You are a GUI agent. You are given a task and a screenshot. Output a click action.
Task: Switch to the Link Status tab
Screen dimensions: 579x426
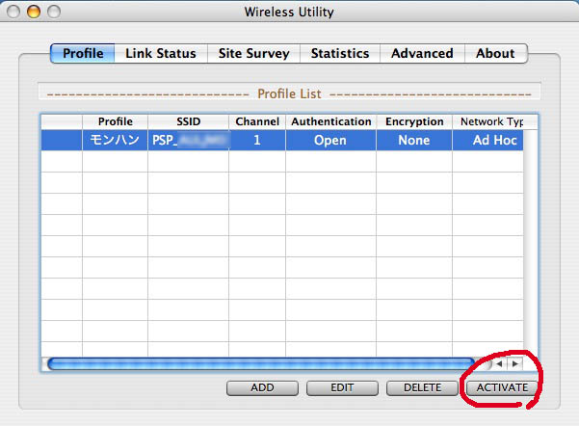[160, 54]
